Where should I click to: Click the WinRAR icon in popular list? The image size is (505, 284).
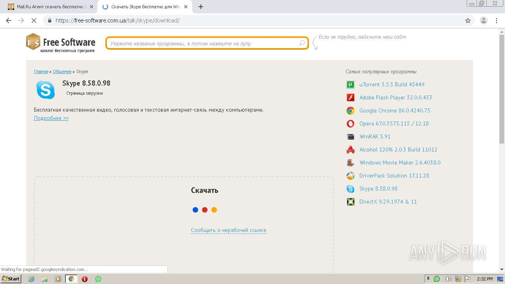point(350,136)
